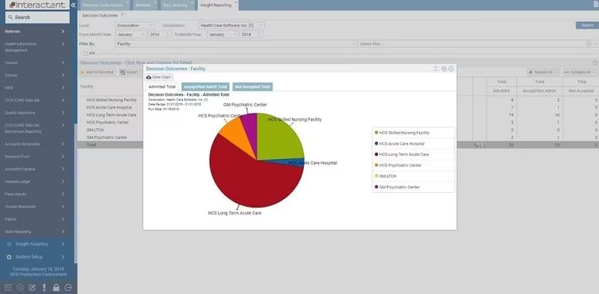Image resolution: width=599 pixels, height=294 pixels.
Task: Clear the Select filter field with X icon
Action: point(589,44)
